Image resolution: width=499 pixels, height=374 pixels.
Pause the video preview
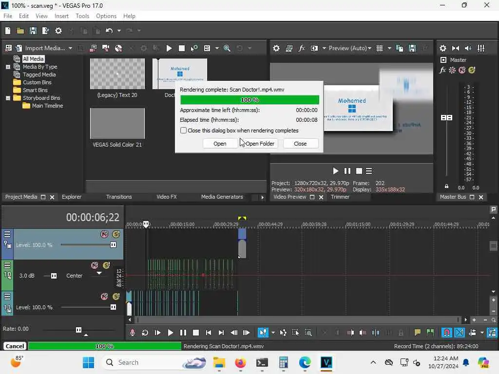(347, 171)
